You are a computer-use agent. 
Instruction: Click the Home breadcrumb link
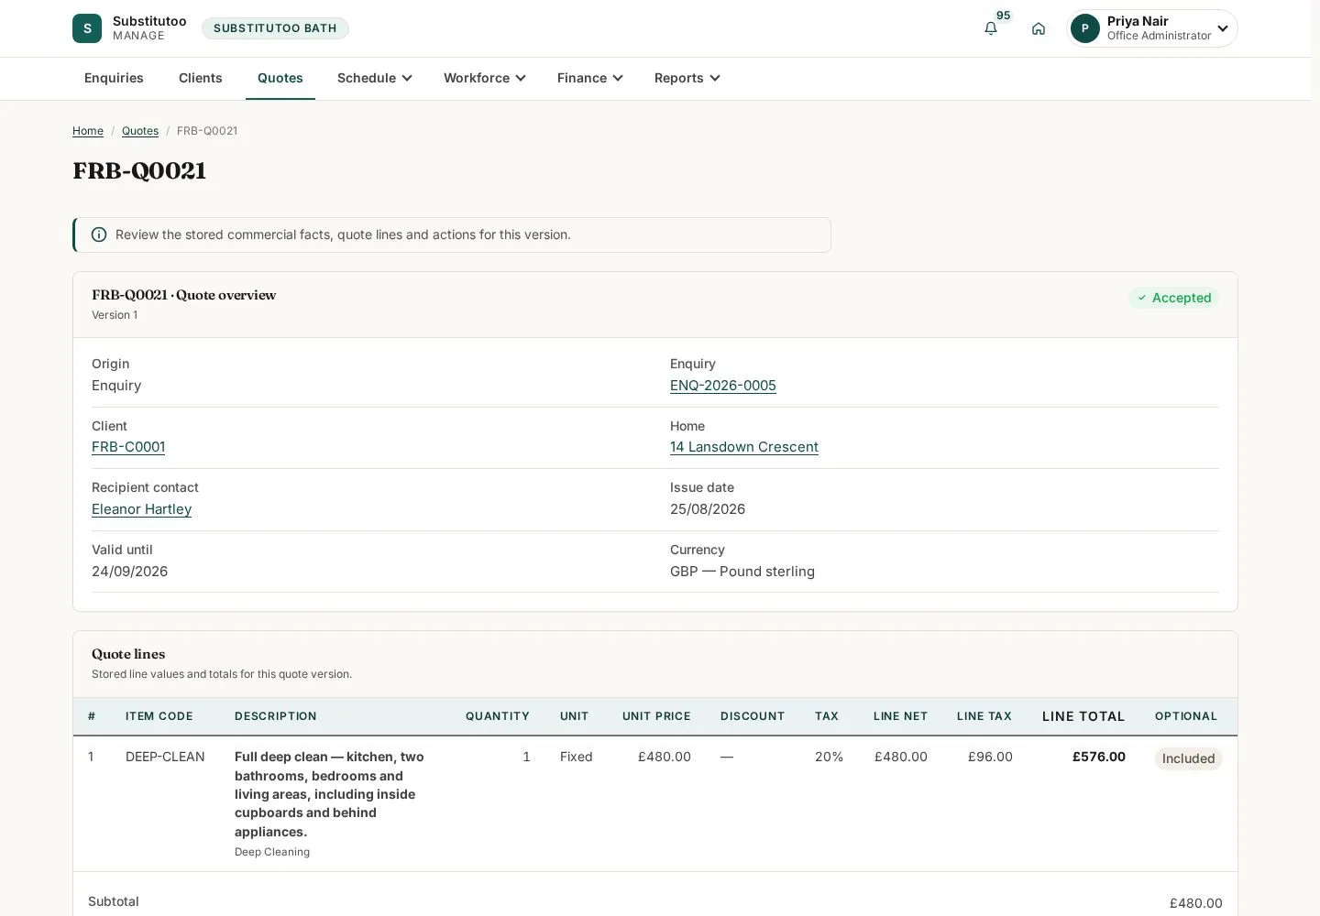(x=88, y=131)
